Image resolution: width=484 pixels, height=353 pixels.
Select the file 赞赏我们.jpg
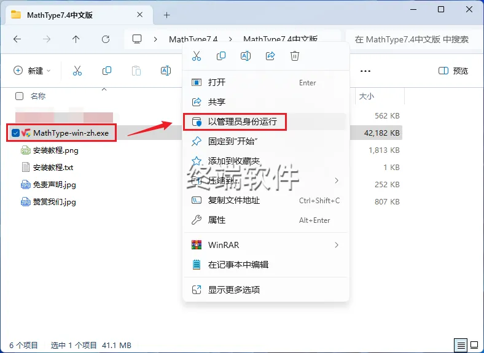[x=54, y=202]
